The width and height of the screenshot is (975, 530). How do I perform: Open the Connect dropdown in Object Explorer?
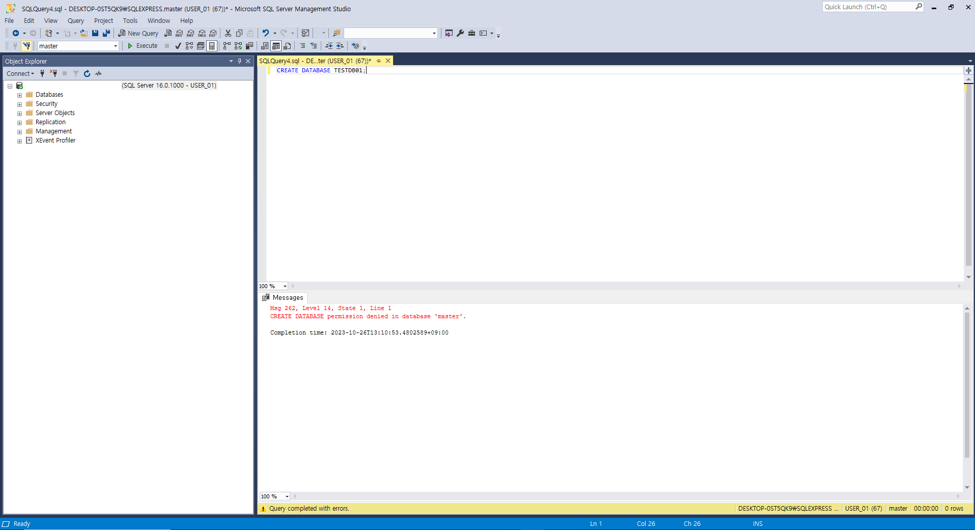point(20,74)
